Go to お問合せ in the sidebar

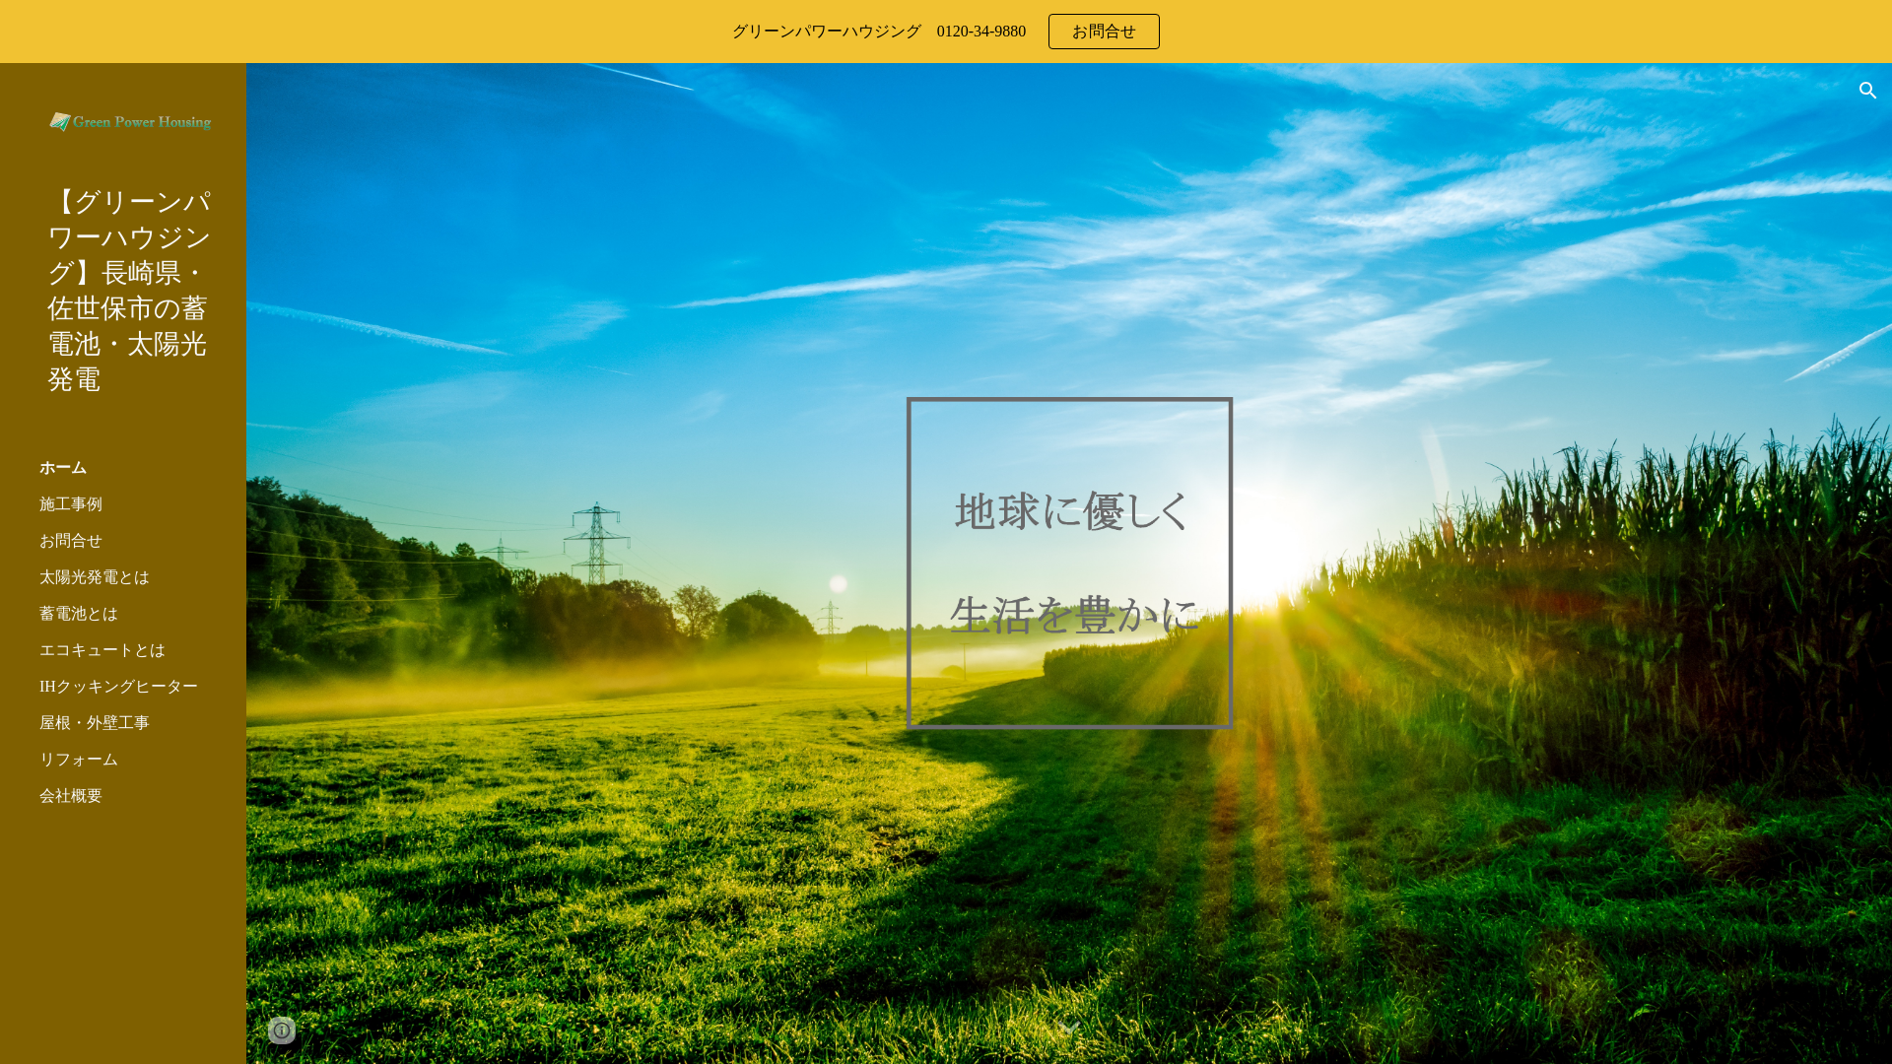pos(71,541)
